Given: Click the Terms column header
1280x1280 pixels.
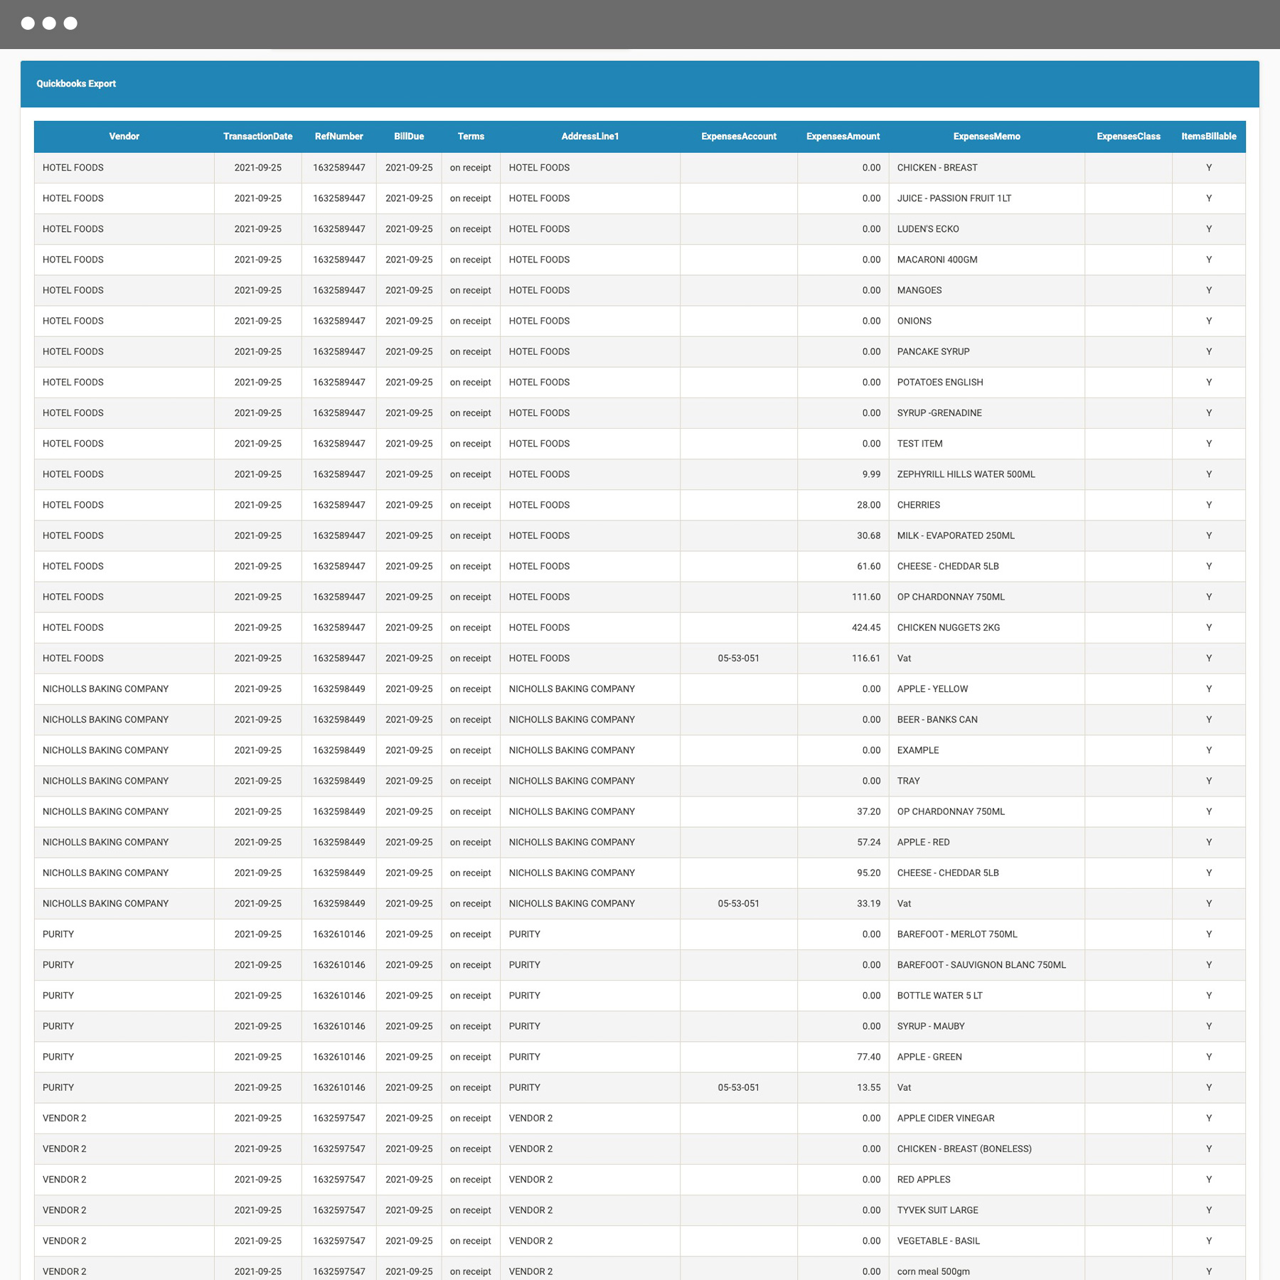Looking at the screenshot, I should click(x=471, y=136).
